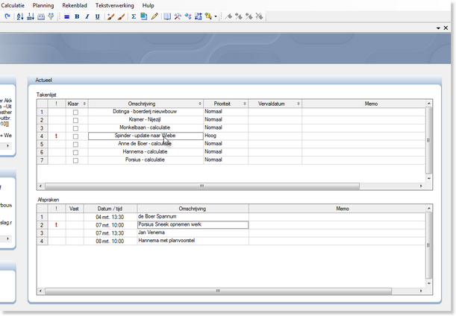
Task: Select Hannema met planvoorstel appointment
Action: (x=193, y=241)
